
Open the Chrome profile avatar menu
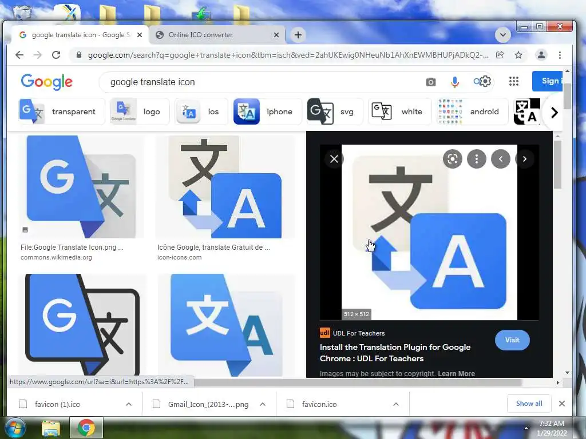click(541, 55)
